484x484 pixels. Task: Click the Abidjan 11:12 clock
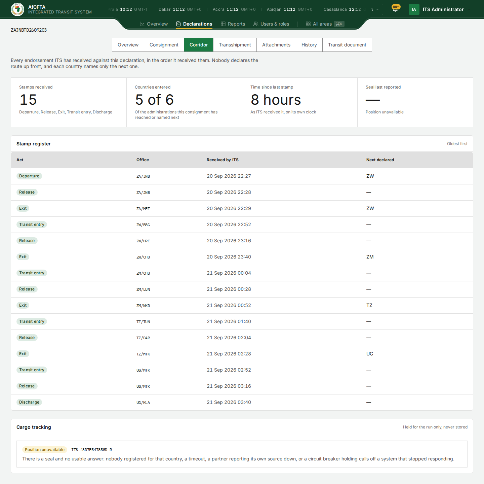tap(290, 9)
